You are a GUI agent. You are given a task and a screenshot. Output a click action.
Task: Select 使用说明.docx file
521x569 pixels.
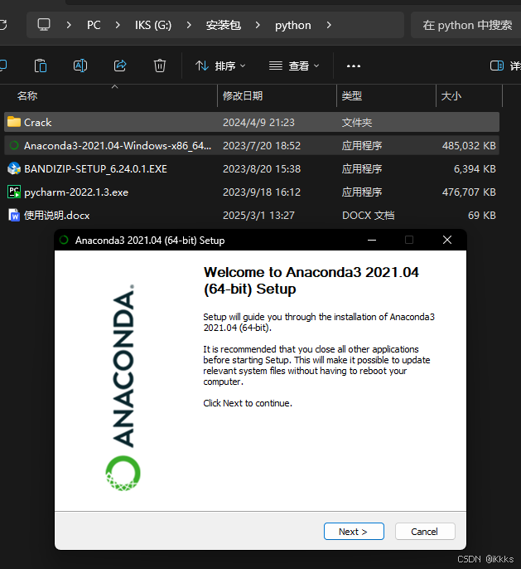coord(252,215)
